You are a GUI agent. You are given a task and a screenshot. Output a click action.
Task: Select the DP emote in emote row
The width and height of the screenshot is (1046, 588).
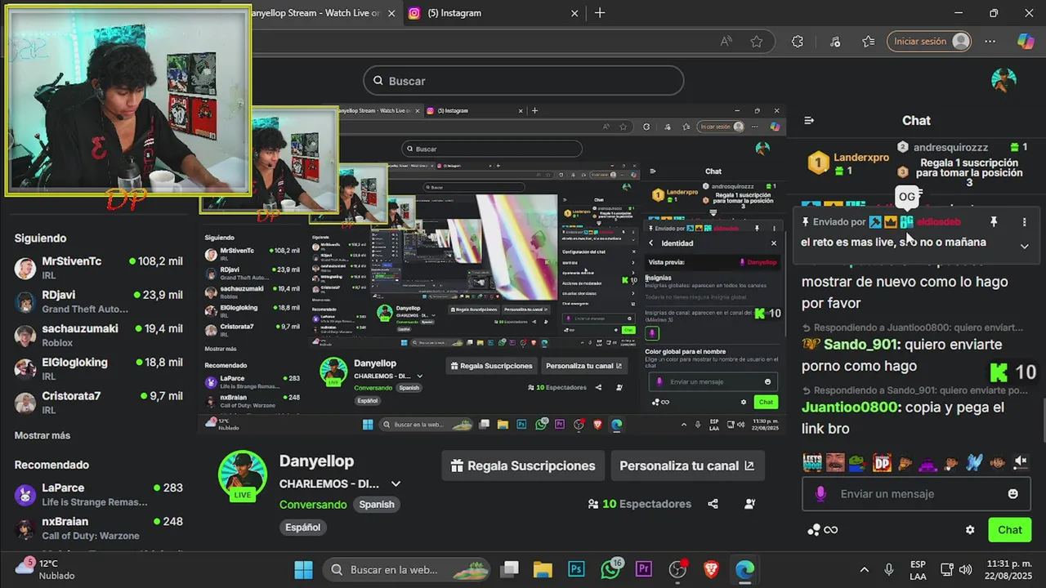point(882,462)
